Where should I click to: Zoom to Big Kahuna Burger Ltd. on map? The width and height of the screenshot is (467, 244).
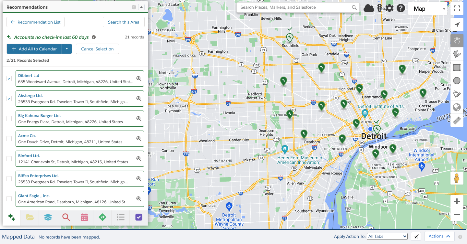(x=138, y=119)
